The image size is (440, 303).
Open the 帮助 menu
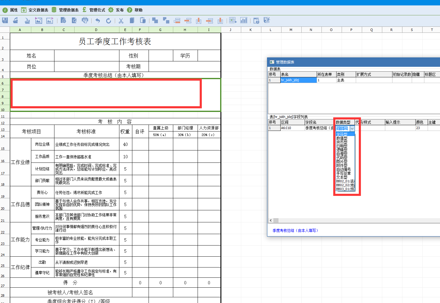pos(135,10)
